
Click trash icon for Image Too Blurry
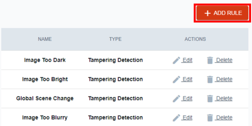tap(210, 118)
